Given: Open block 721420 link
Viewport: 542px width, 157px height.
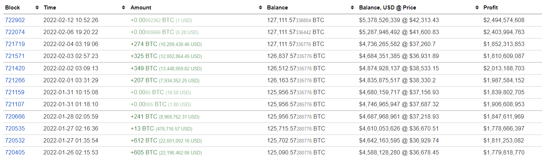Looking at the screenshot, I should tap(15, 69).
